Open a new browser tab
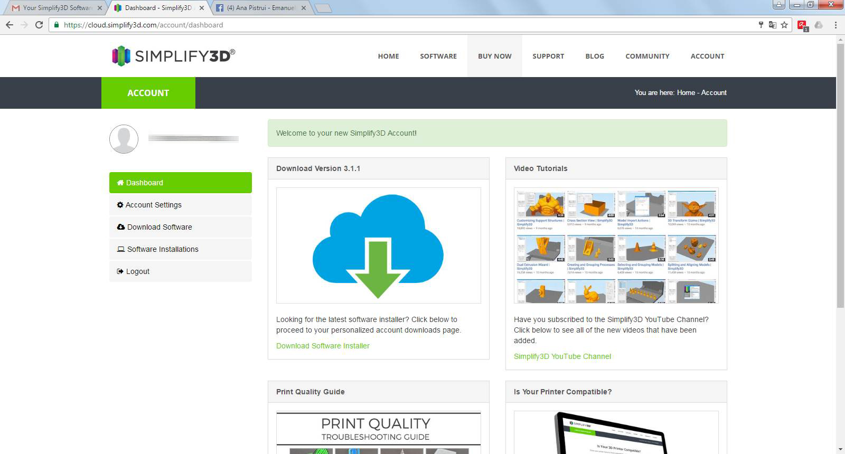The width and height of the screenshot is (845, 454). click(x=323, y=8)
